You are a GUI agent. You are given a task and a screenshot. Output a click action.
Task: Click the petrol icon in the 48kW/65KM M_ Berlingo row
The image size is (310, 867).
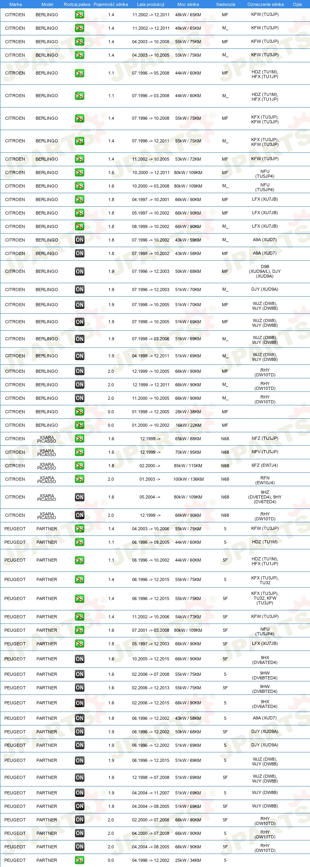tap(80, 28)
